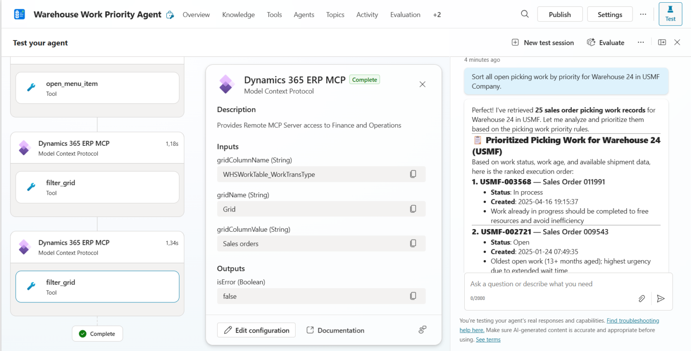The width and height of the screenshot is (691, 351).
Task: Copy the isError output value false
Action: click(413, 296)
